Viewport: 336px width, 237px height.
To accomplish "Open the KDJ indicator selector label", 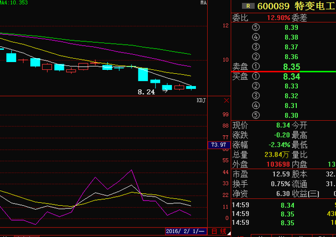I will click(x=201, y=101).
